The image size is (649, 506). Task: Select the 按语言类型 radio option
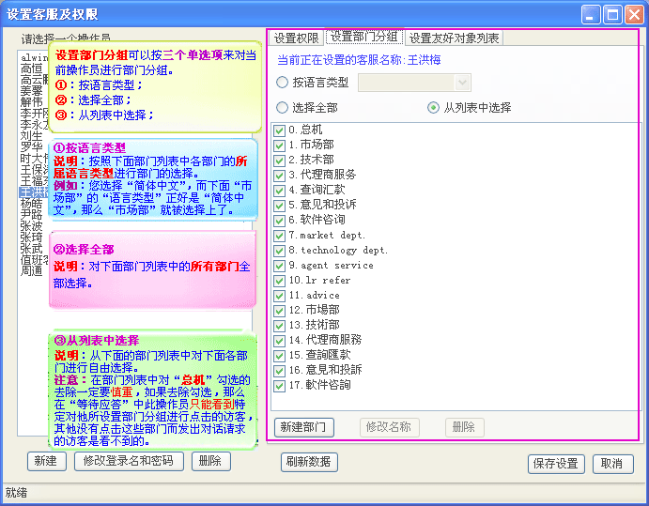click(x=283, y=83)
